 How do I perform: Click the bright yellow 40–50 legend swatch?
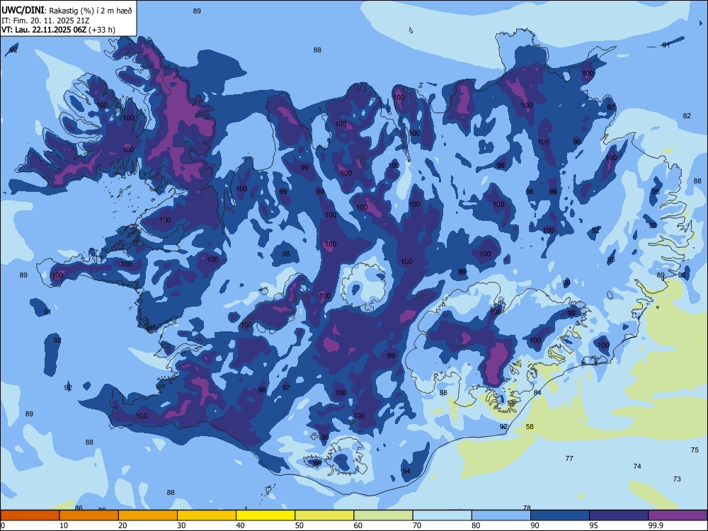pyautogui.click(x=265, y=515)
